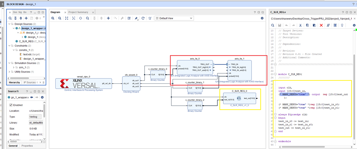
Task: Collapse the Design Sources tree node
Action: pyautogui.click(x=10, y=24)
